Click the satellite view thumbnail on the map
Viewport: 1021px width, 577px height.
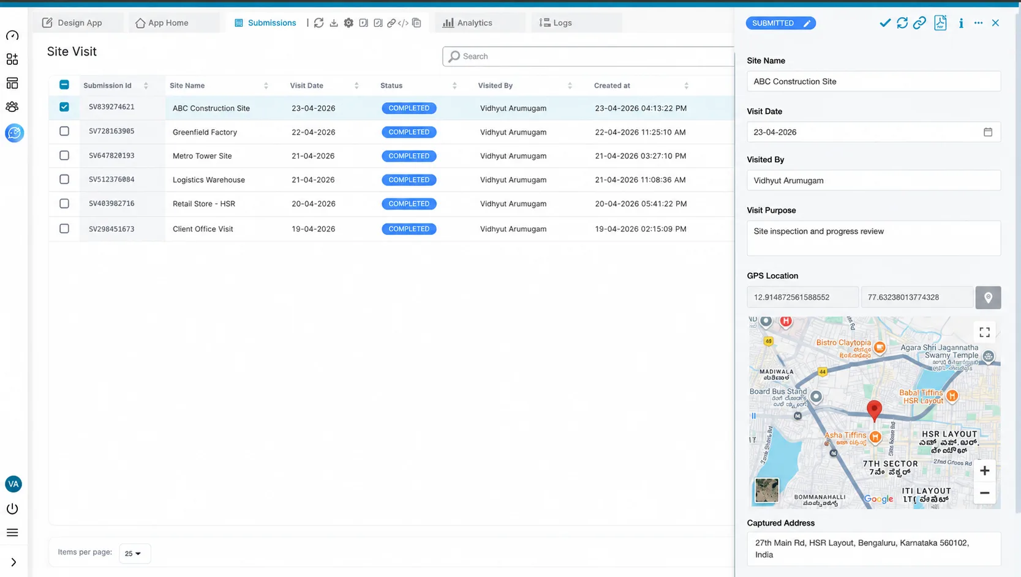click(x=766, y=490)
